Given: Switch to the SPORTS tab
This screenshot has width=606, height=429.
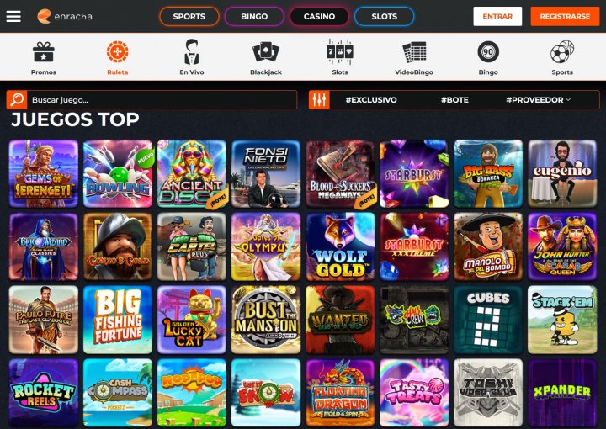Looking at the screenshot, I should [x=189, y=16].
